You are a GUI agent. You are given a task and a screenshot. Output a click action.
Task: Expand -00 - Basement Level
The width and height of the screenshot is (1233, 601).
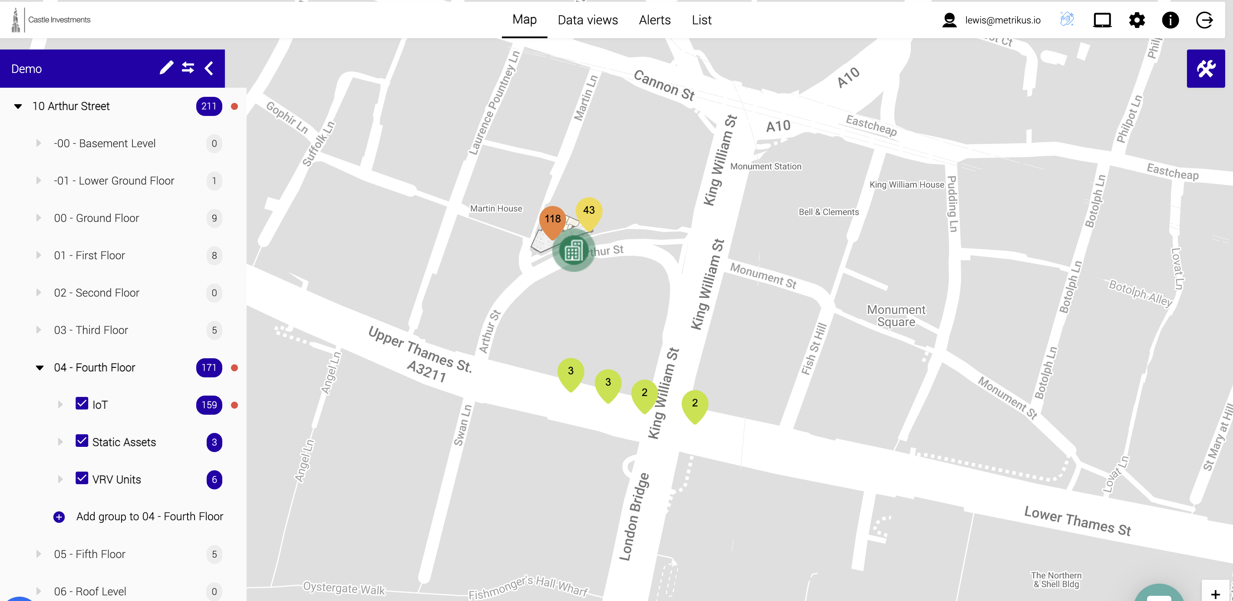(x=39, y=143)
